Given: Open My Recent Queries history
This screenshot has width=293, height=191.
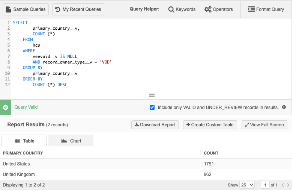Looking at the screenshot, I should (x=78, y=9).
